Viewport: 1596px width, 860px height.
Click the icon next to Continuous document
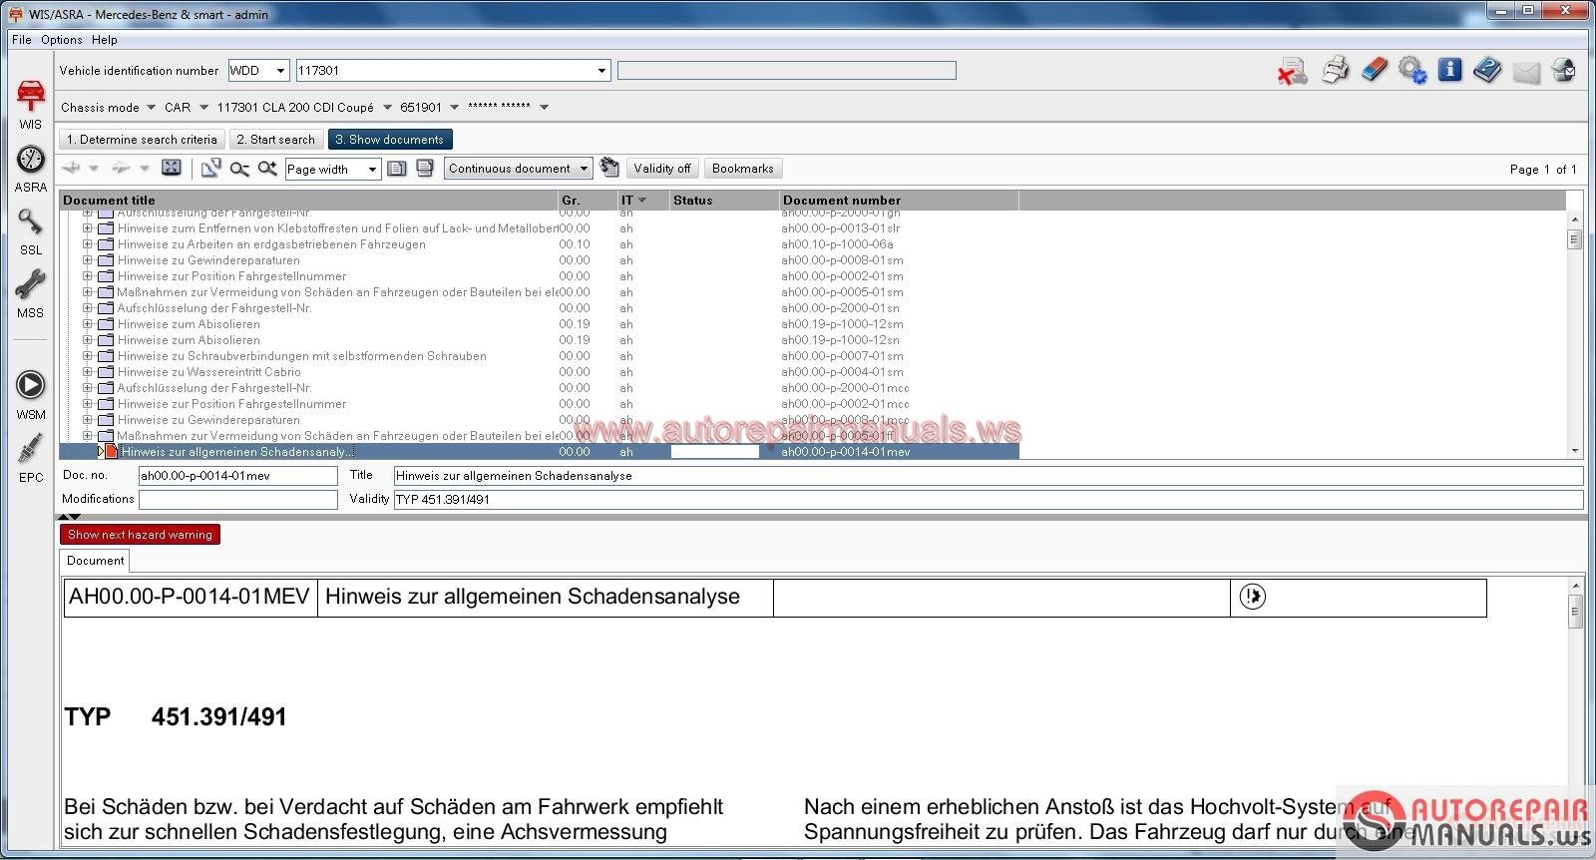(609, 168)
